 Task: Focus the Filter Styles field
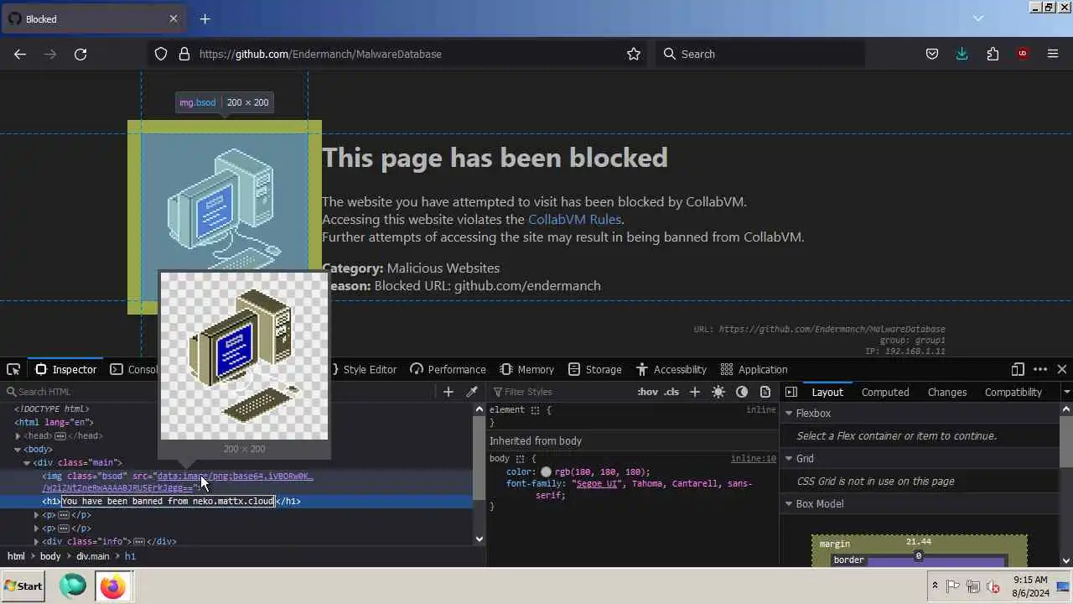pyautogui.click(x=562, y=392)
